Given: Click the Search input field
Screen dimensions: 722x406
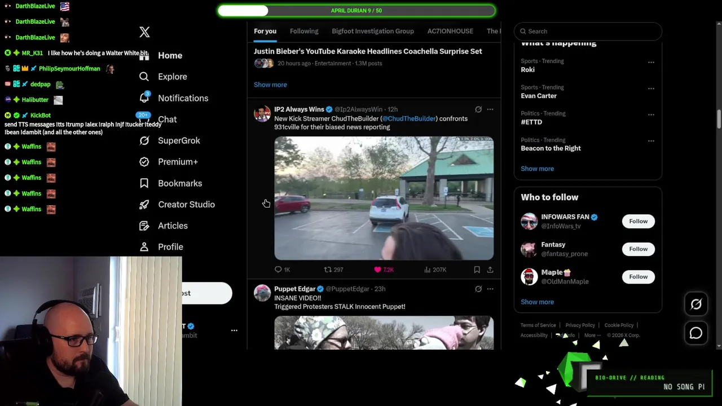Looking at the screenshot, I should click(588, 31).
